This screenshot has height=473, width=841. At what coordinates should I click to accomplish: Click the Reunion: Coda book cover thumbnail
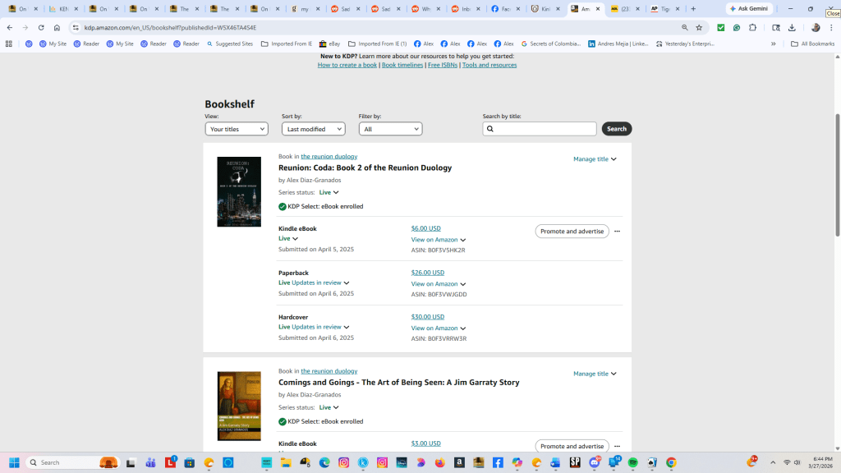[x=239, y=191]
